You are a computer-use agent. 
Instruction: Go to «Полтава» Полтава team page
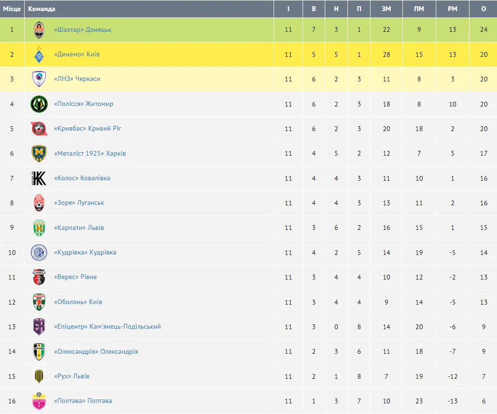point(83,401)
